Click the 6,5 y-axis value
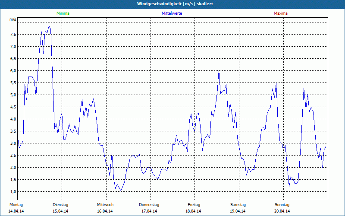Image resolution: width=345 pixels, height=216 pixels. click(x=13, y=59)
